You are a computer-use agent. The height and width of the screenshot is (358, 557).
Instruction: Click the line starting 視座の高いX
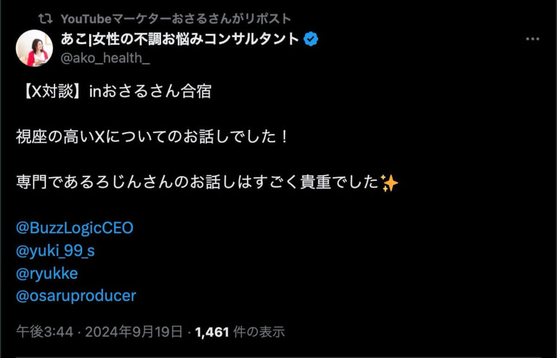point(152,137)
